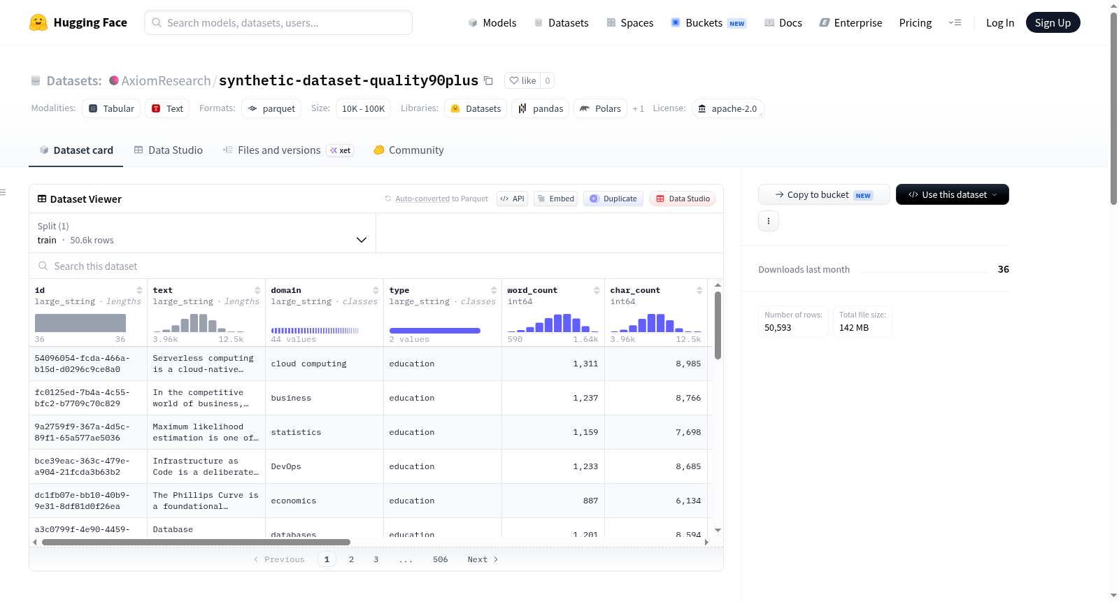Click the page vertical scrollbar

[1114, 108]
